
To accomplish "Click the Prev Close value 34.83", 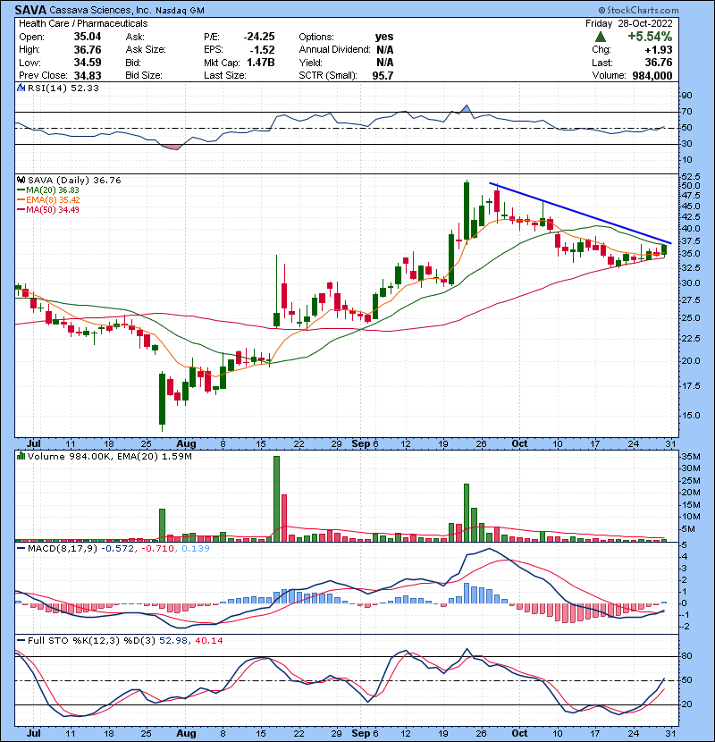I will (87, 75).
